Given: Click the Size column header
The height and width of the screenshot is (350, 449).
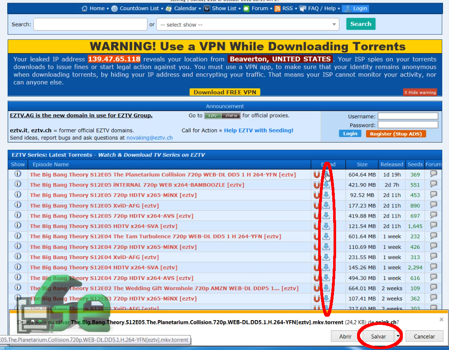Looking at the screenshot, I should tap(362, 164).
